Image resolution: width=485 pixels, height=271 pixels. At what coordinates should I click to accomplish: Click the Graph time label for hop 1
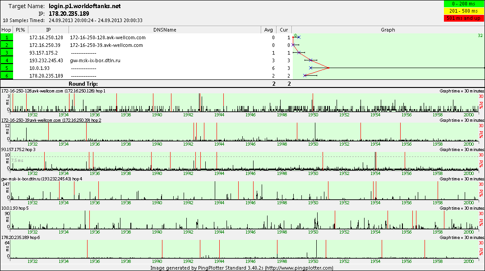(462, 91)
